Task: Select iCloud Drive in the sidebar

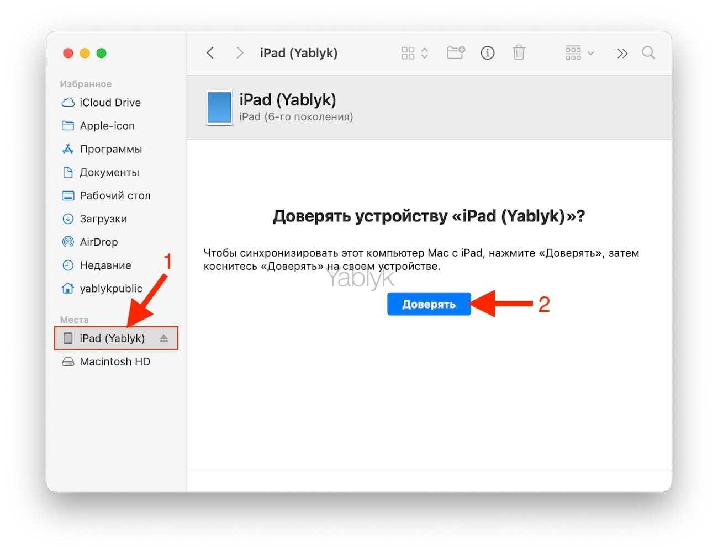Action: [x=110, y=103]
